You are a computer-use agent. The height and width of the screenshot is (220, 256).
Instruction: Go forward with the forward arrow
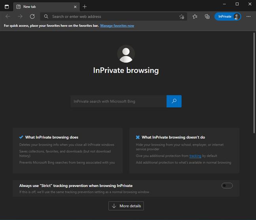(x=20, y=17)
